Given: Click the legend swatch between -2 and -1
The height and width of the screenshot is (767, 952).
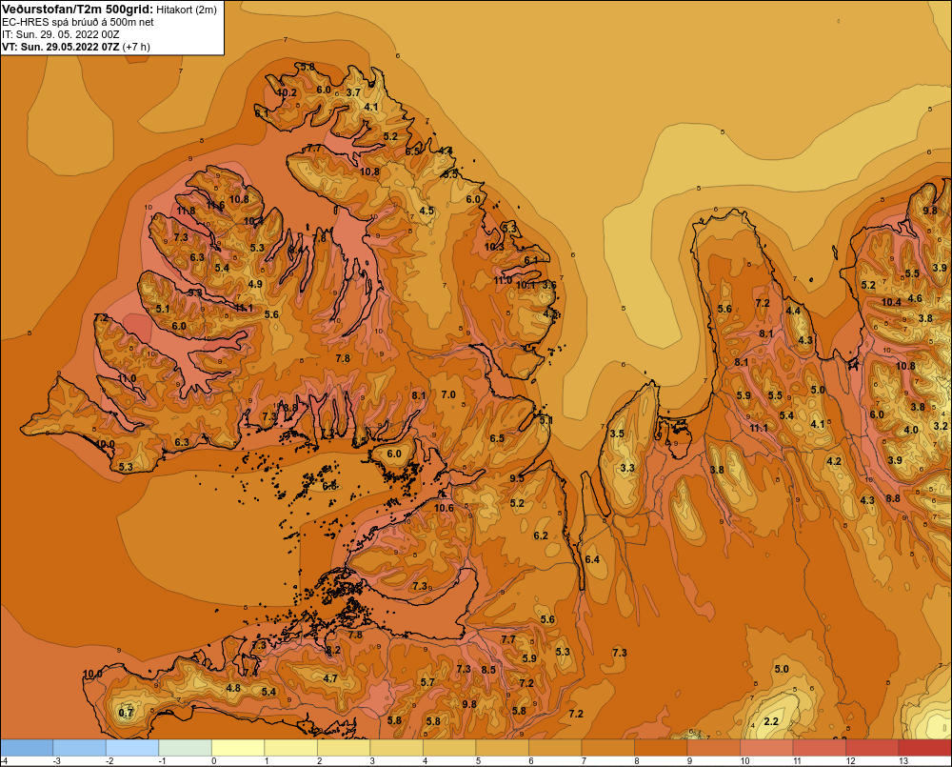Looking at the screenshot, I should [x=132, y=748].
